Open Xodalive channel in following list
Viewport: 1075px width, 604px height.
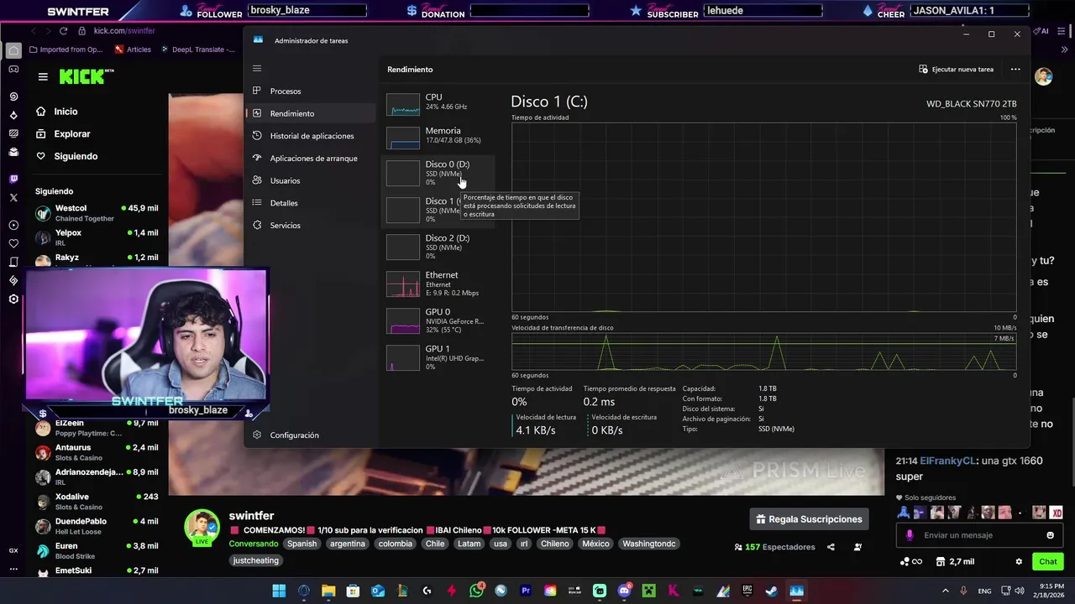point(97,502)
